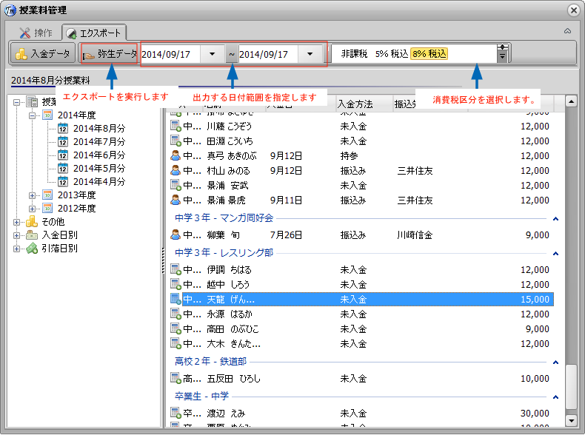Click the end date field after the tilde
The height and width of the screenshot is (435, 585).
(x=268, y=55)
